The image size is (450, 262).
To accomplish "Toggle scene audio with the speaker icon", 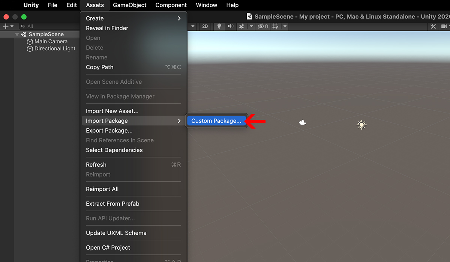I will pyautogui.click(x=230, y=26).
